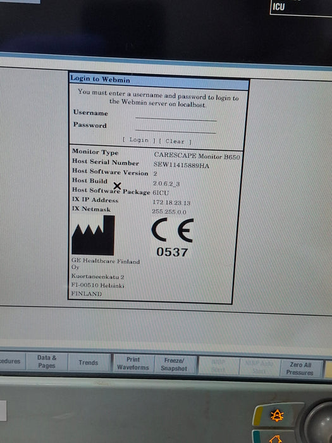This screenshot has width=332, height=443.
Task: Select serial number 'SEW11415889HA'
Action: (181, 165)
